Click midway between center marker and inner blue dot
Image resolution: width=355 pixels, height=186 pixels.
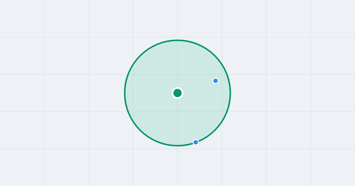196,87
